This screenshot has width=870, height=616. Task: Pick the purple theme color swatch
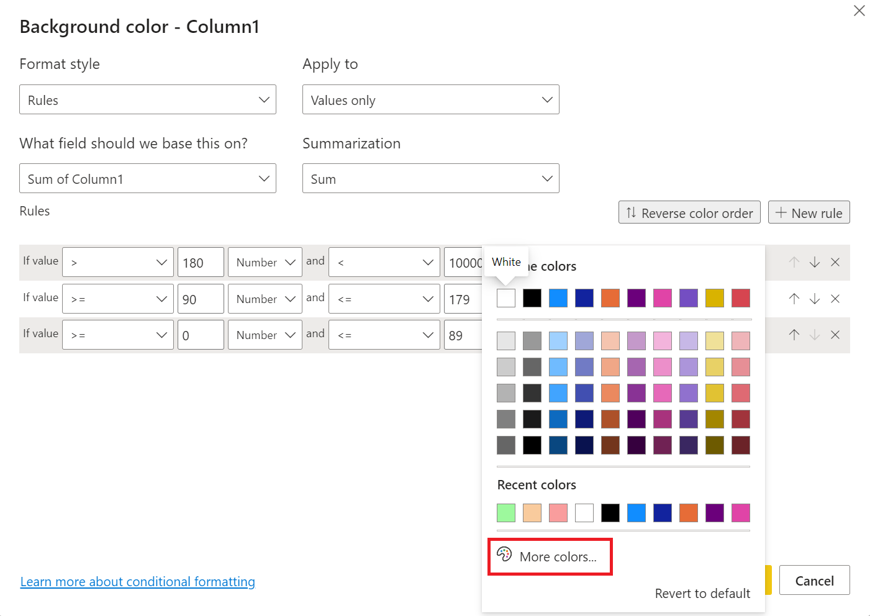[637, 298]
